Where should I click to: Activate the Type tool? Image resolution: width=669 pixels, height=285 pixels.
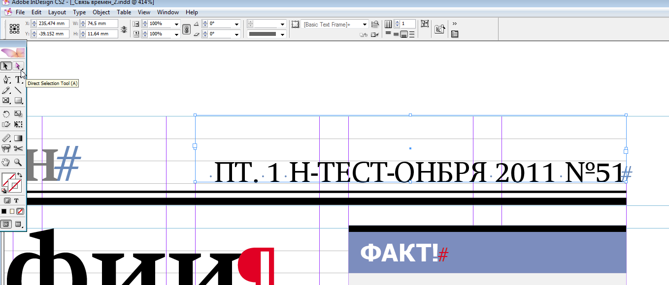pos(18,79)
